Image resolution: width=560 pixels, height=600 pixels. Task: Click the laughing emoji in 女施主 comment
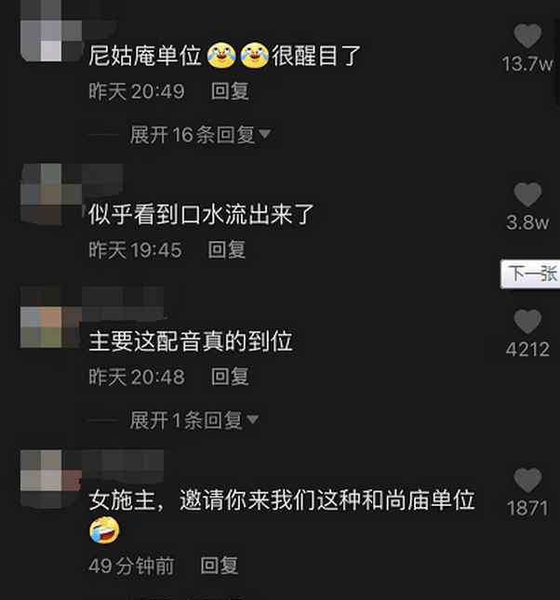(x=104, y=530)
